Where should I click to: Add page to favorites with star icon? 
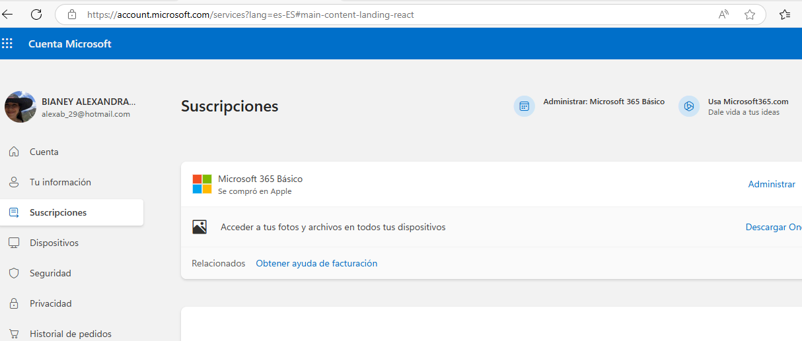click(x=750, y=14)
